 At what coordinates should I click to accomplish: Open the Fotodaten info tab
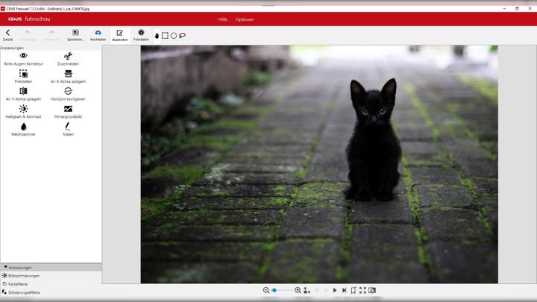point(141,35)
